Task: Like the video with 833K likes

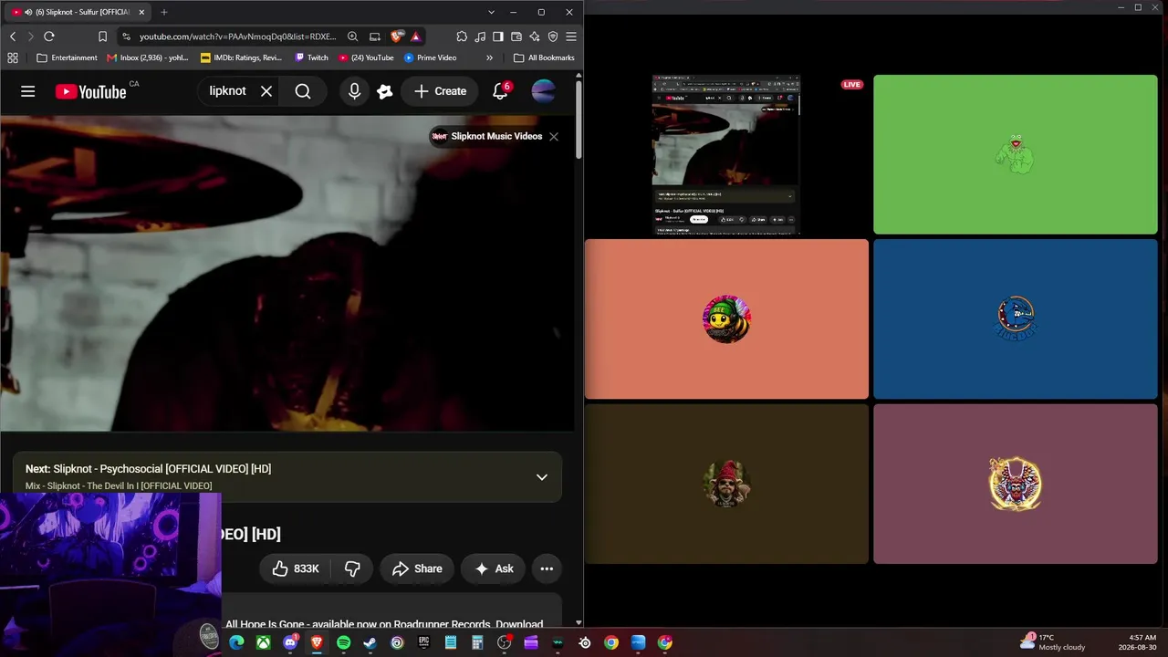Action: pyautogui.click(x=295, y=568)
